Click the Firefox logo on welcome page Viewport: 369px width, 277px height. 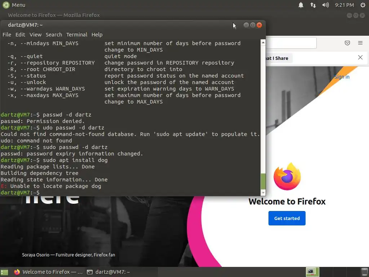[287, 176]
